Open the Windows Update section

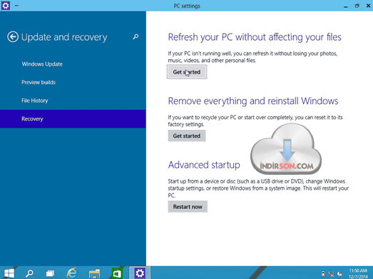point(42,64)
